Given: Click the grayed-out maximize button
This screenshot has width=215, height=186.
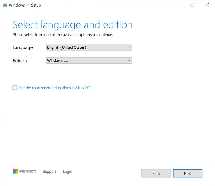Looking at the screenshot, I should coord(192,5).
